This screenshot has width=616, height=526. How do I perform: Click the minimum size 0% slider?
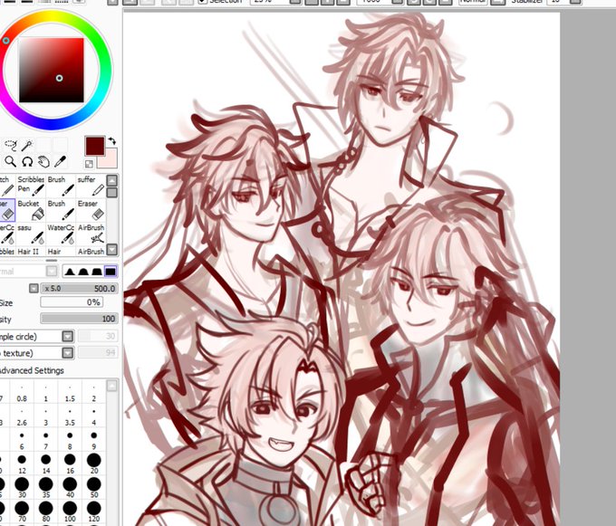(x=72, y=302)
